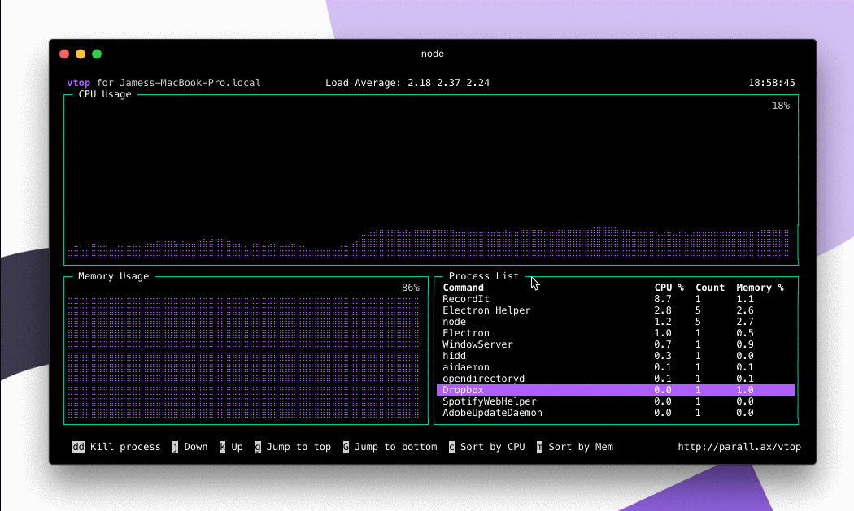Collapse the CPU Usage panel
Viewport: 854px width, 511px height.
tap(104, 93)
